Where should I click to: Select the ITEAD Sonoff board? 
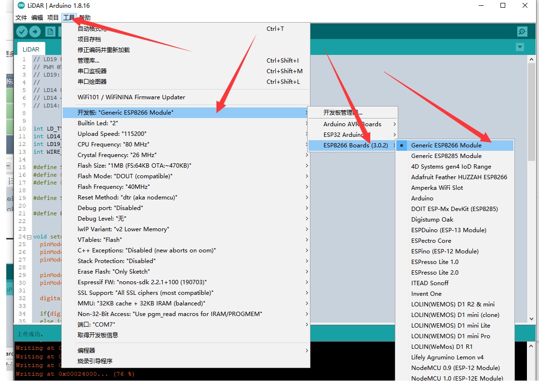pos(455,283)
